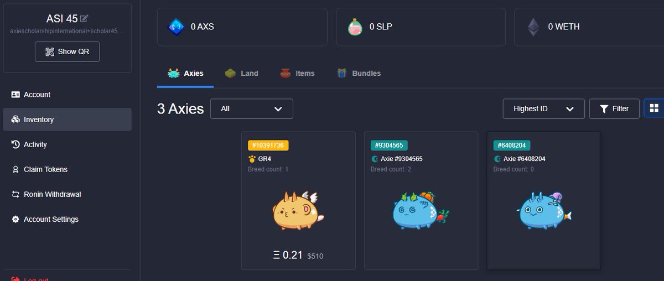This screenshot has width=664, height=281.
Task: Click the ASI 45 account name
Action: 62,19
